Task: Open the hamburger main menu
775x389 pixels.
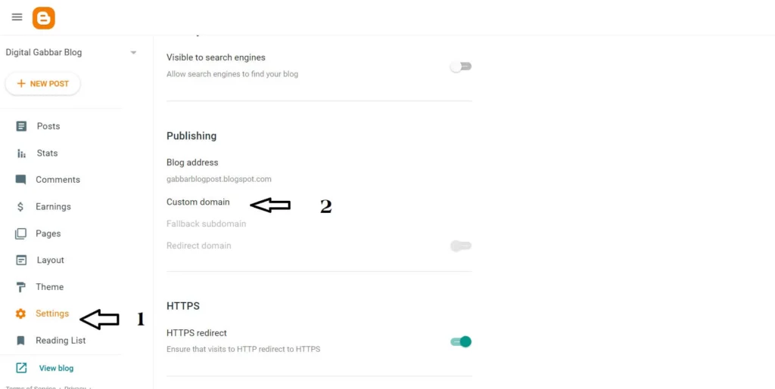Action: click(x=17, y=17)
